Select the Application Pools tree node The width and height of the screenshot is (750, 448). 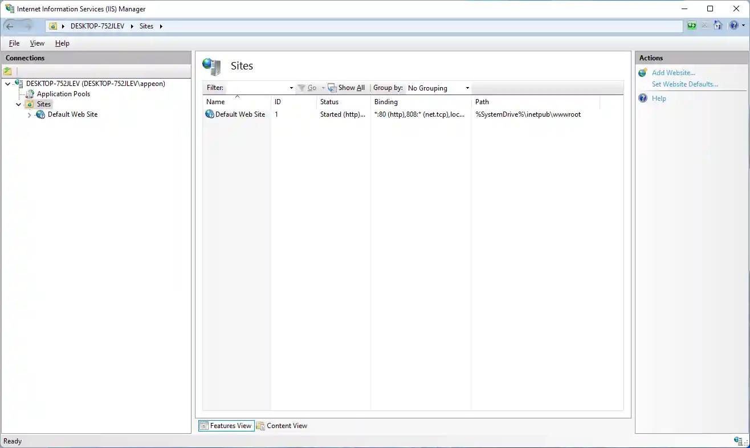pos(63,94)
